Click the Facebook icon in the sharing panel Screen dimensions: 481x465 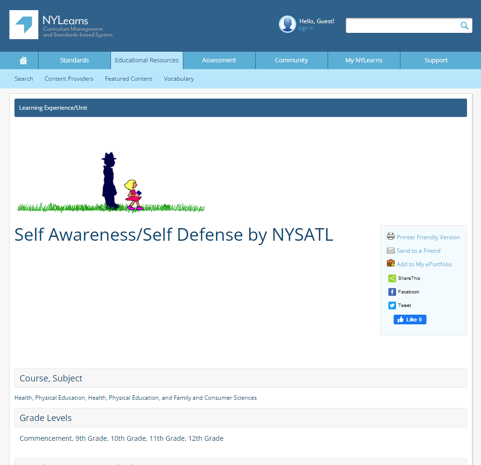click(392, 291)
